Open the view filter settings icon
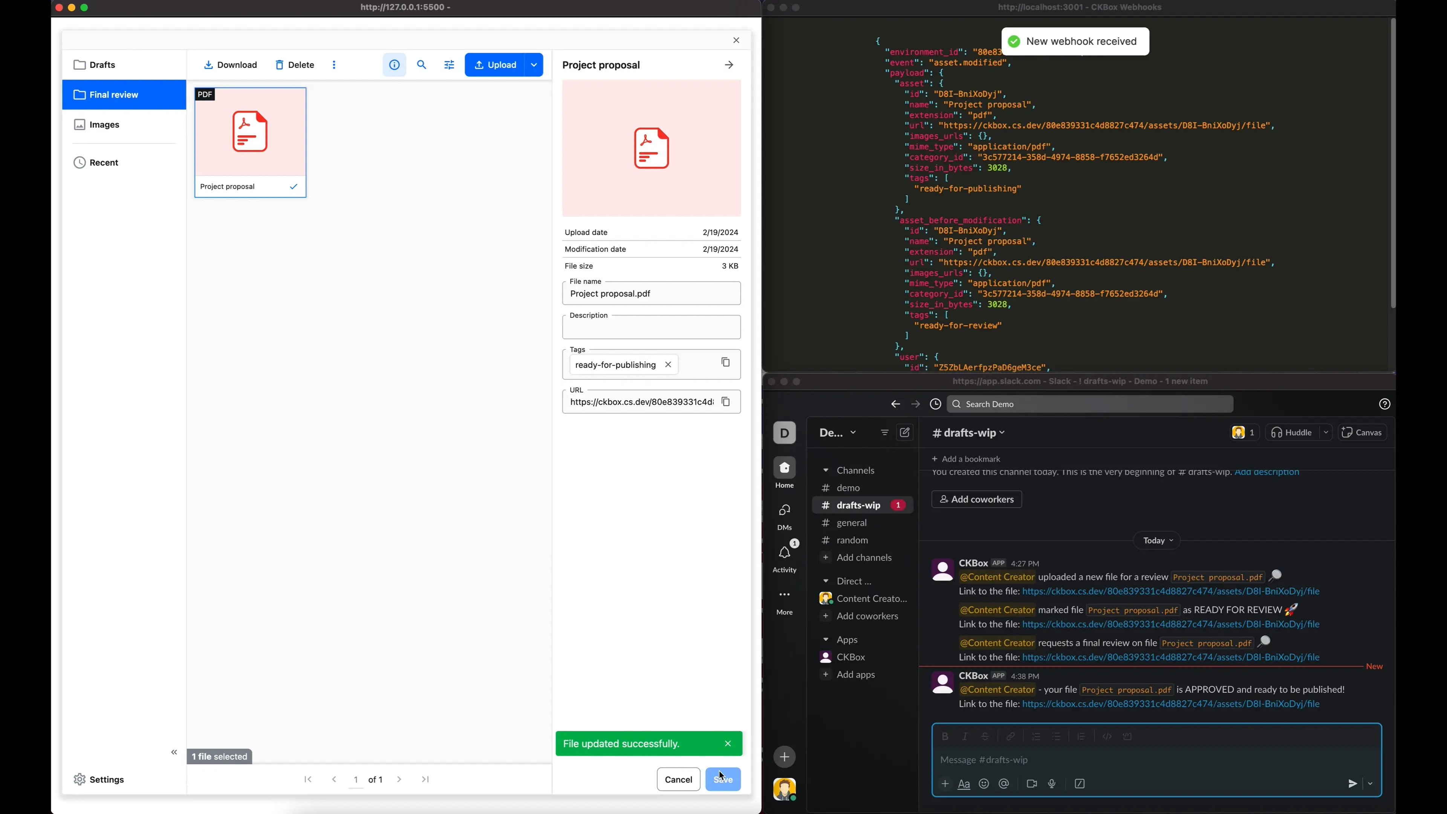This screenshot has height=814, width=1447. click(x=450, y=65)
